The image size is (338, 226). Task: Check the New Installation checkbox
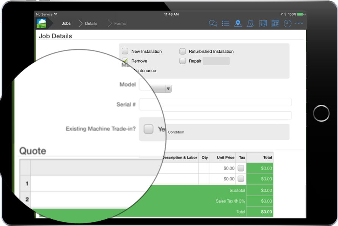tap(125, 51)
